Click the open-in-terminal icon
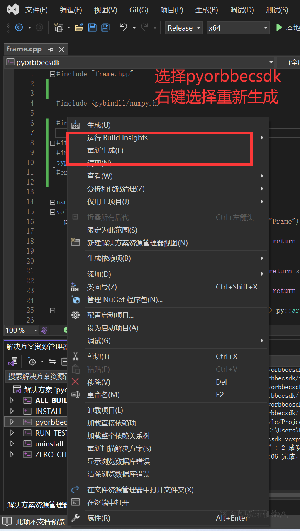The height and width of the screenshot is (531, 300). (x=75, y=502)
